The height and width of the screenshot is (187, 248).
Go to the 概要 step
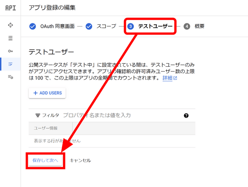199,26
